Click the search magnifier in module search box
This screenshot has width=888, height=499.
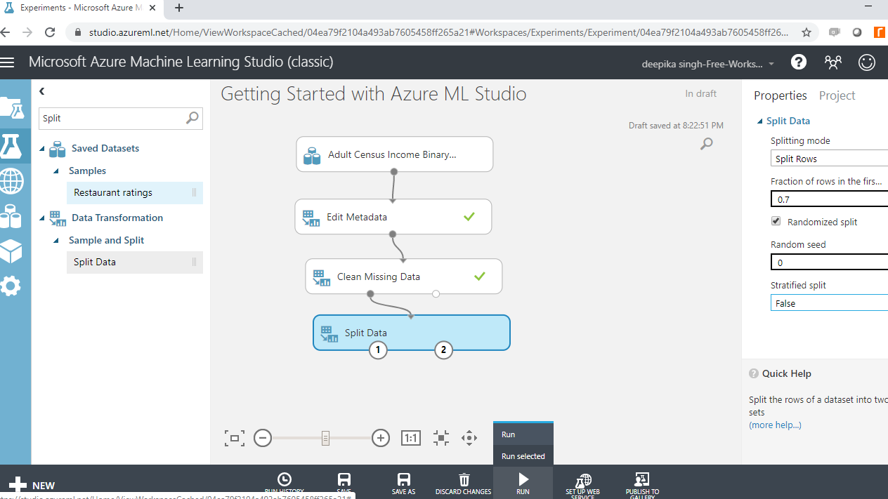[x=192, y=118]
